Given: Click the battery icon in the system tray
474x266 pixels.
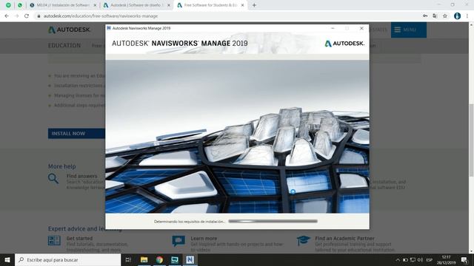Looking at the screenshot, I should (405, 259).
